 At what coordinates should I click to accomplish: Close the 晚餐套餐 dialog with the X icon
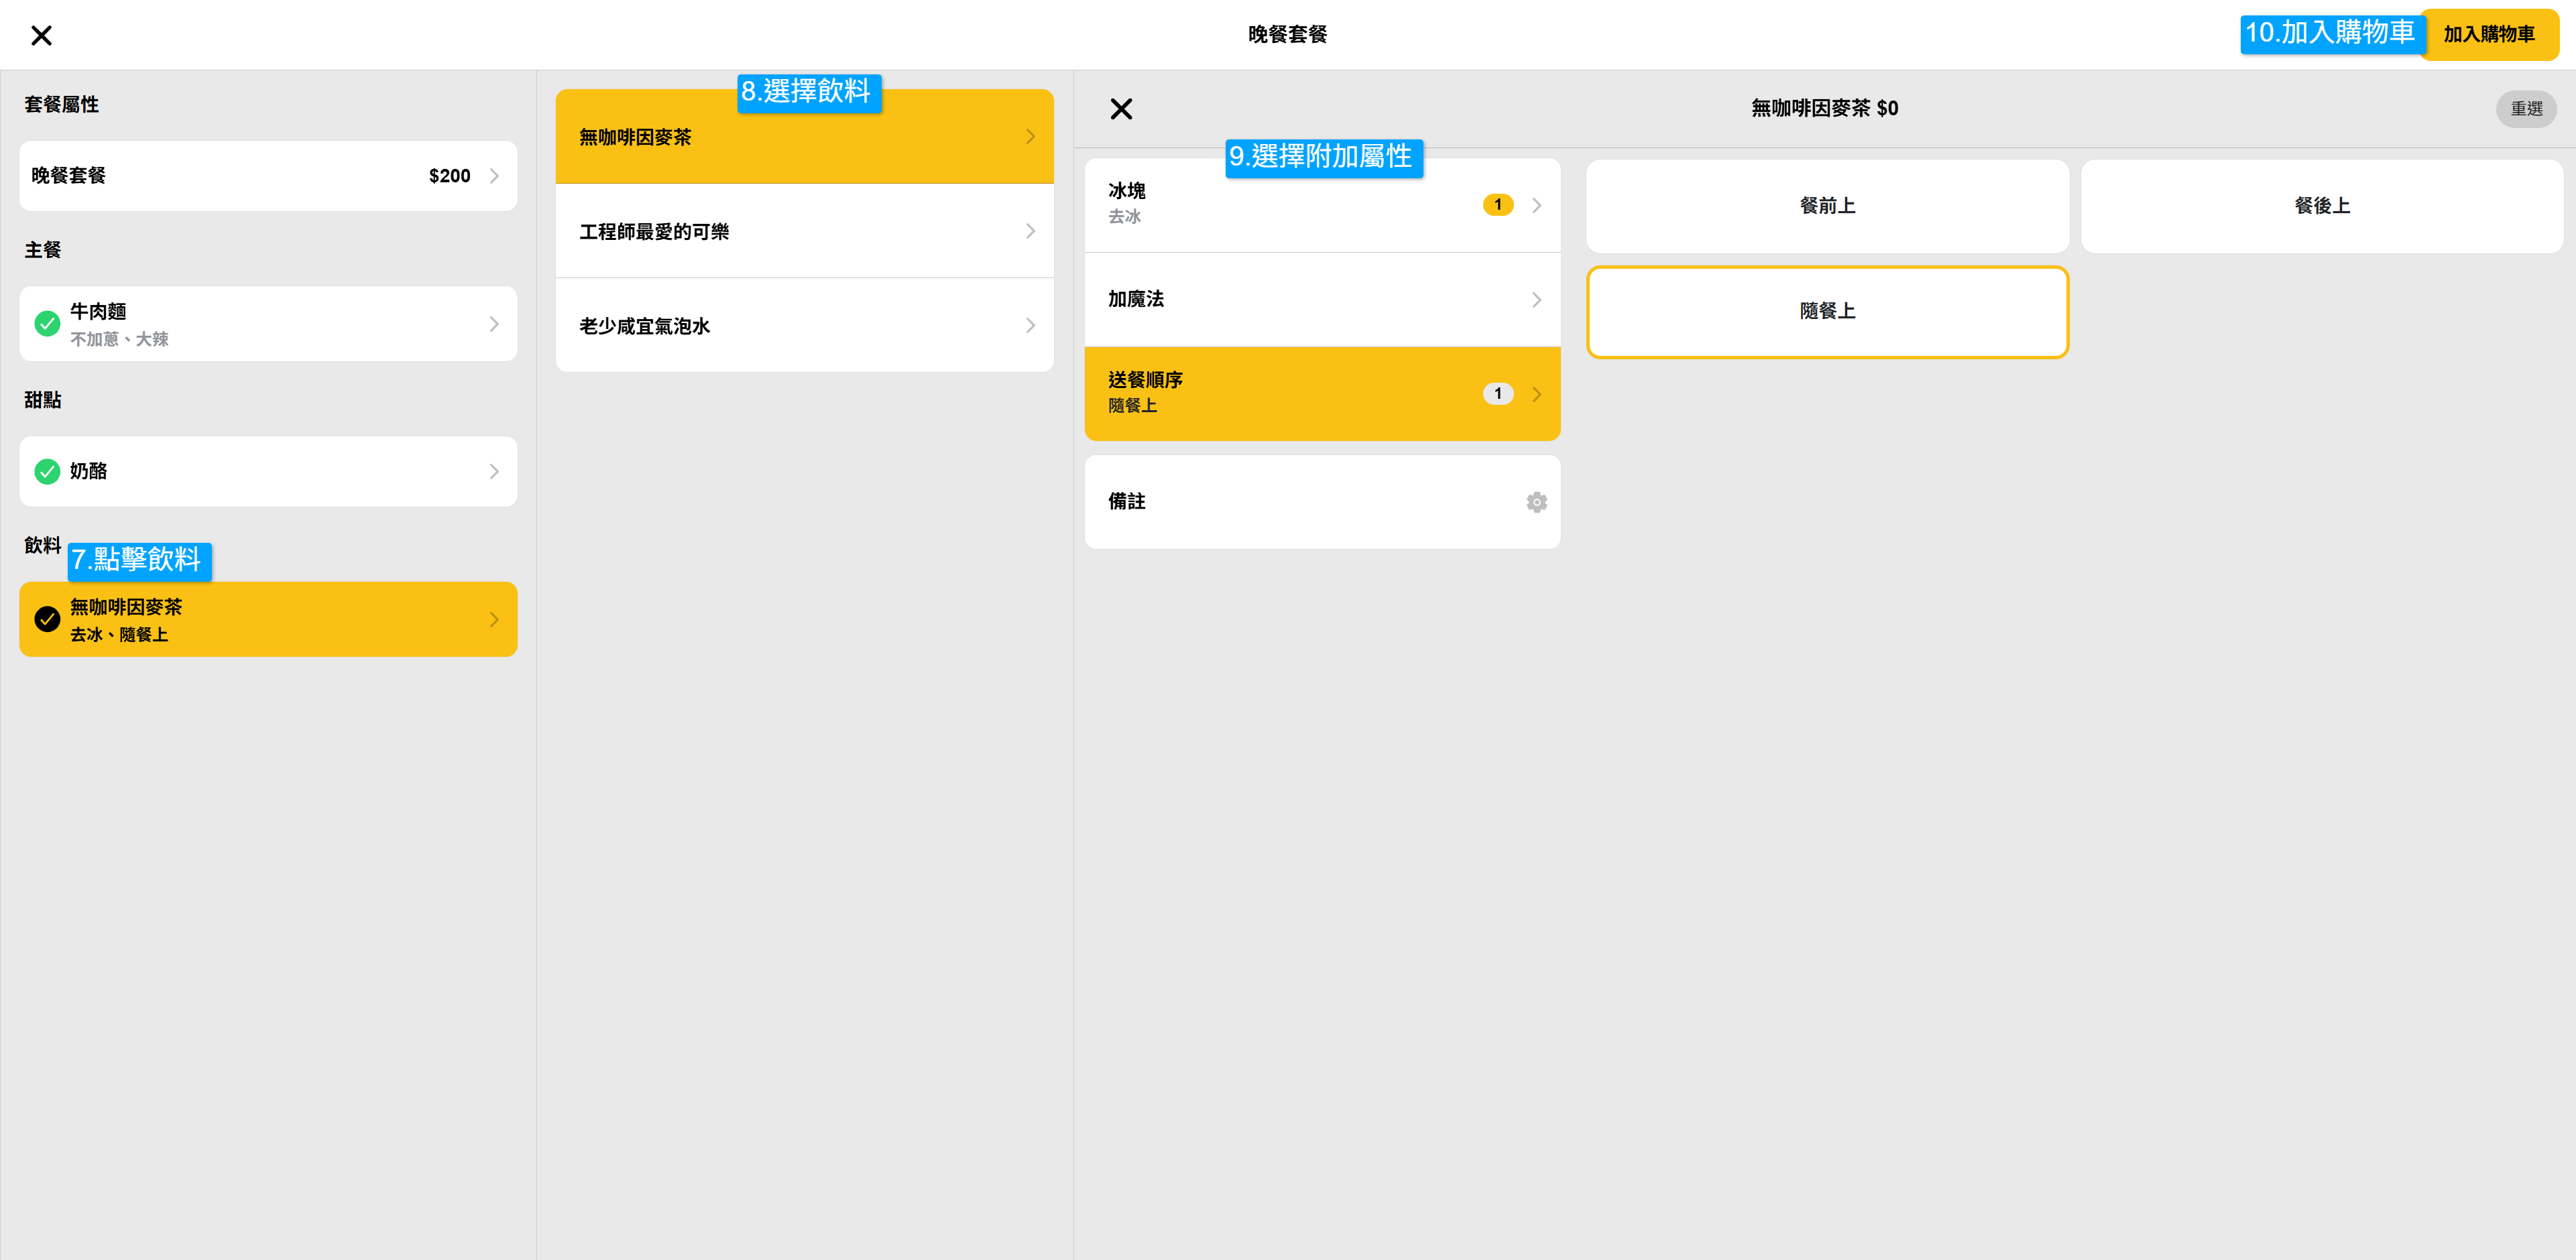41,36
